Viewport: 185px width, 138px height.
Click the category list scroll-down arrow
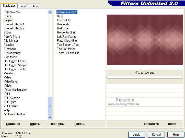point(50,118)
